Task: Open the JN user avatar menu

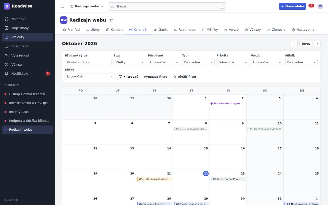Action: [320, 6]
